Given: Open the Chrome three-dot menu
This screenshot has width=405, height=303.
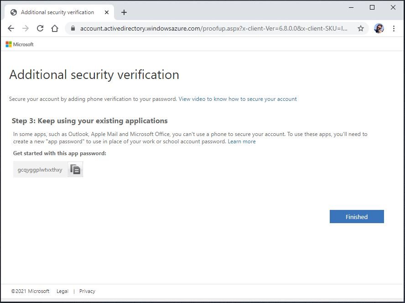Looking at the screenshot, I should (394, 28).
